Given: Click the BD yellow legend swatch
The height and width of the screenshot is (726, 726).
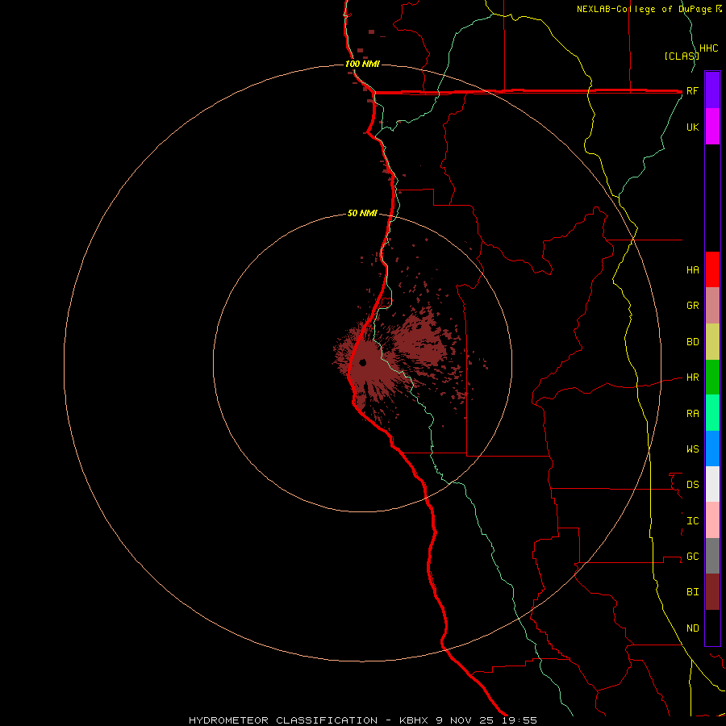Looking at the screenshot, I should coord(712,342).
